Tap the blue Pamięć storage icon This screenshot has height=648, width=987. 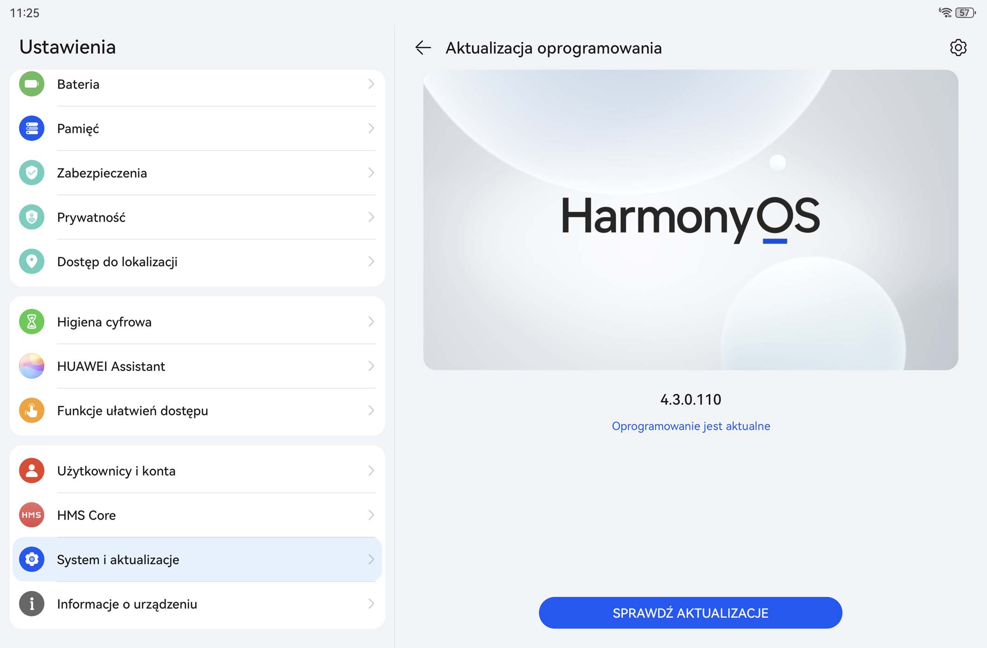(32, 128)
